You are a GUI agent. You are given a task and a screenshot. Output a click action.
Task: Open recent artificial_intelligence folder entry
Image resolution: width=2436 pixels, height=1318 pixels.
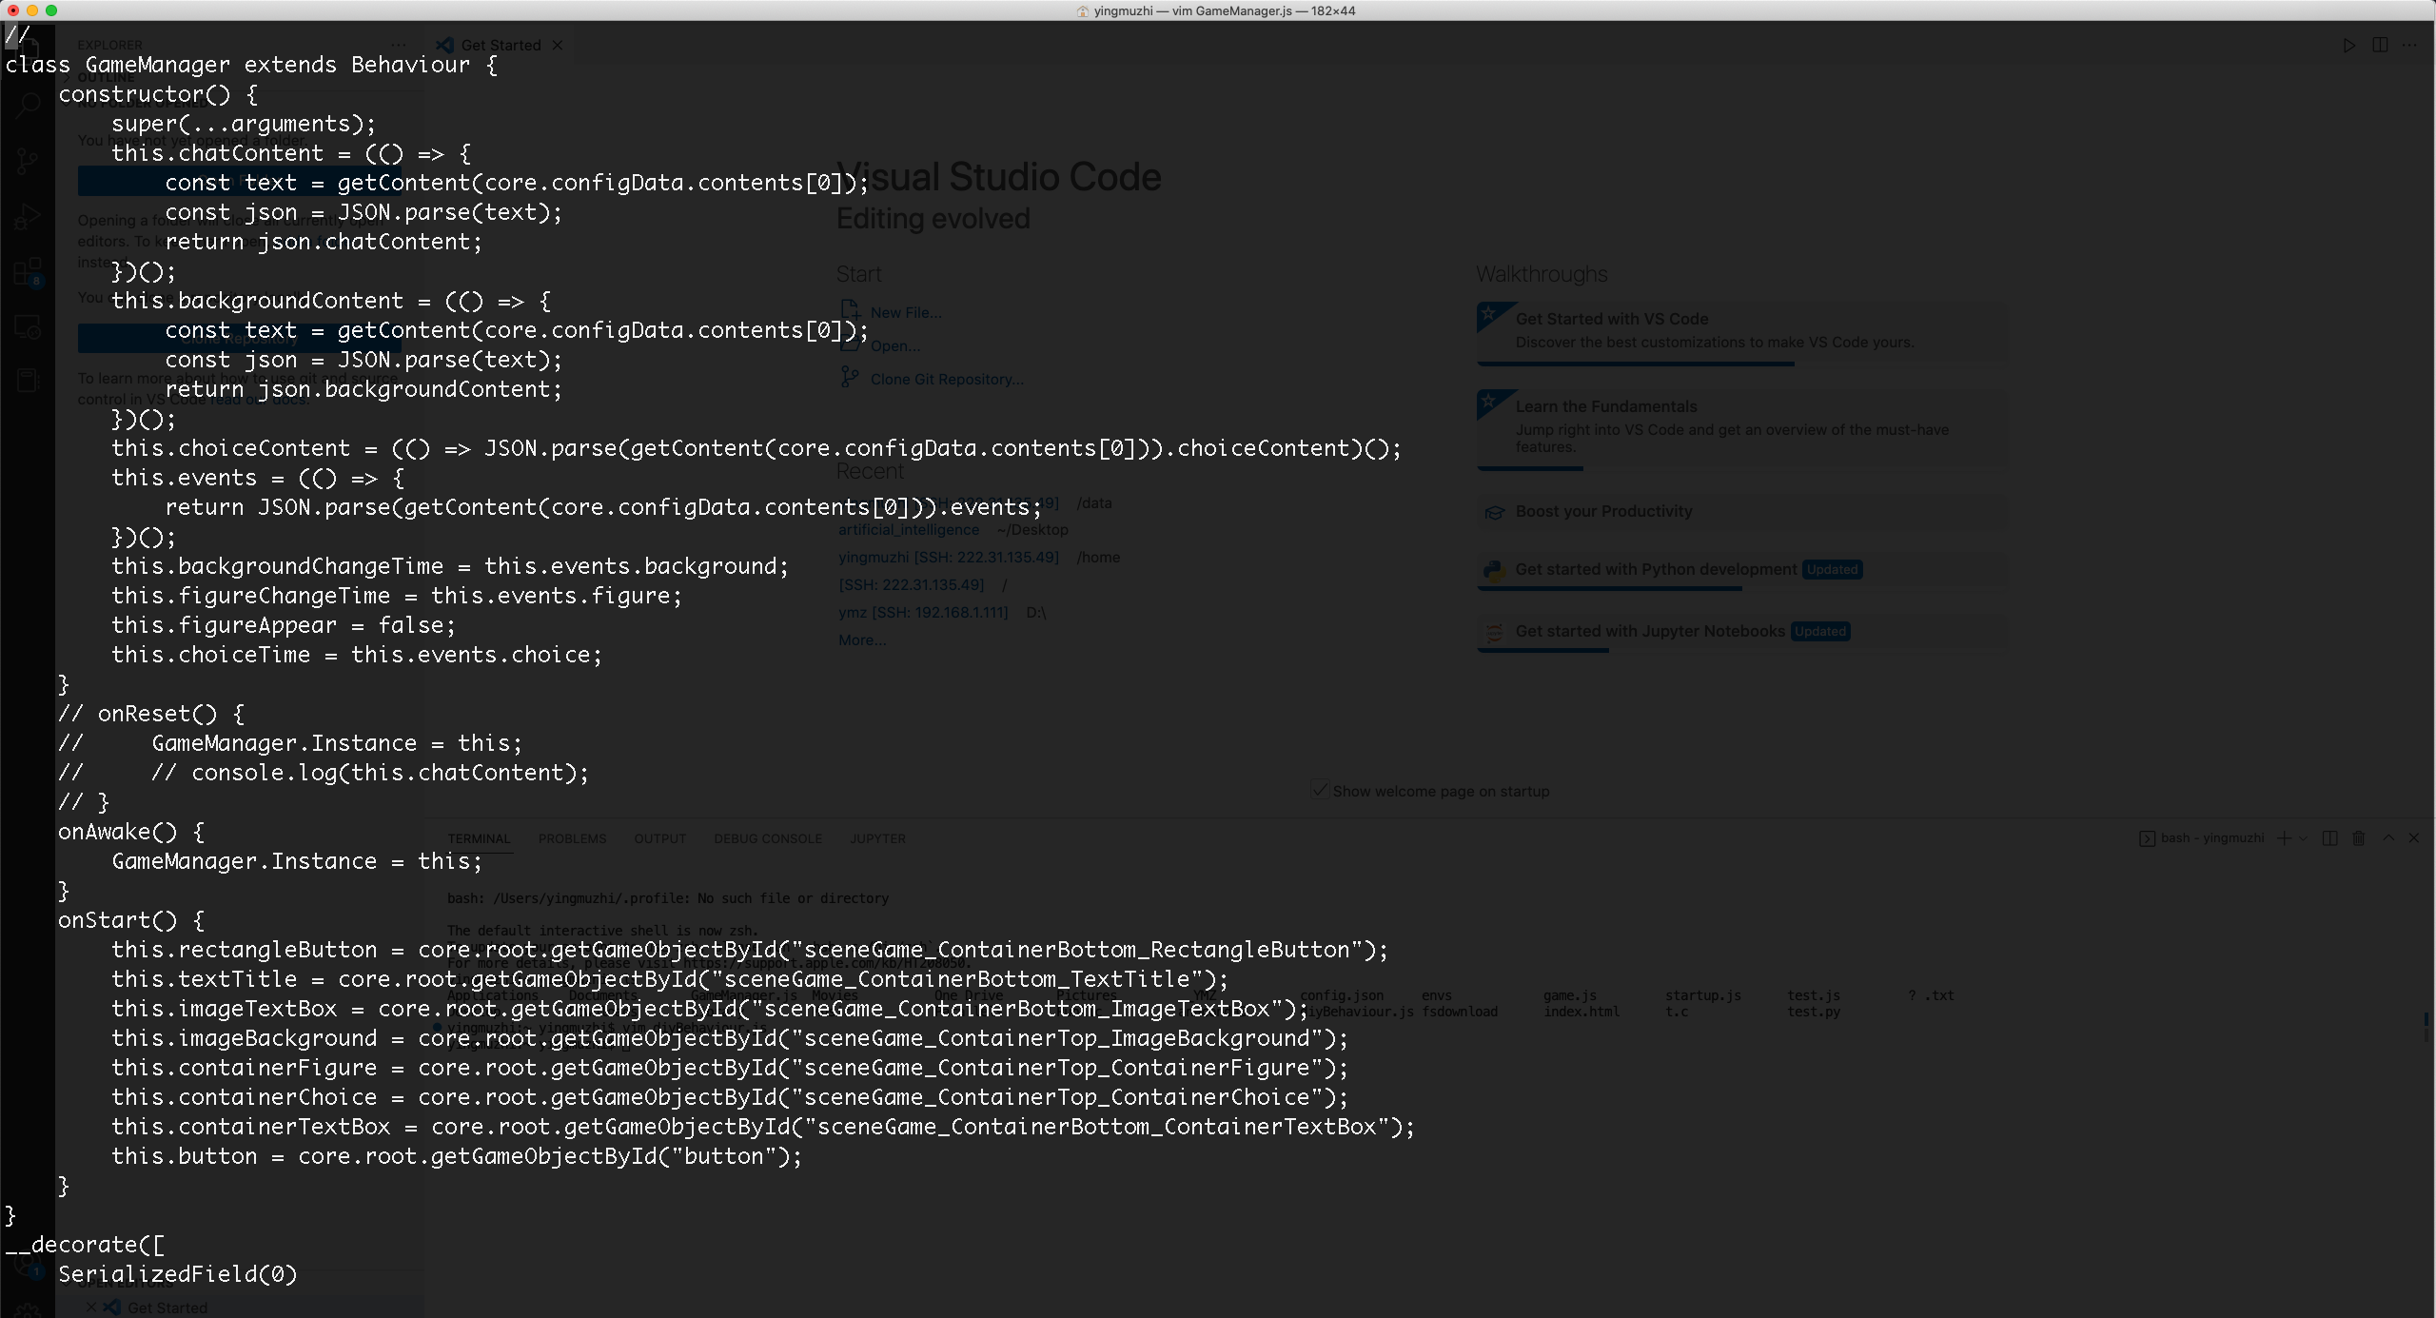[x=908, y=529]
